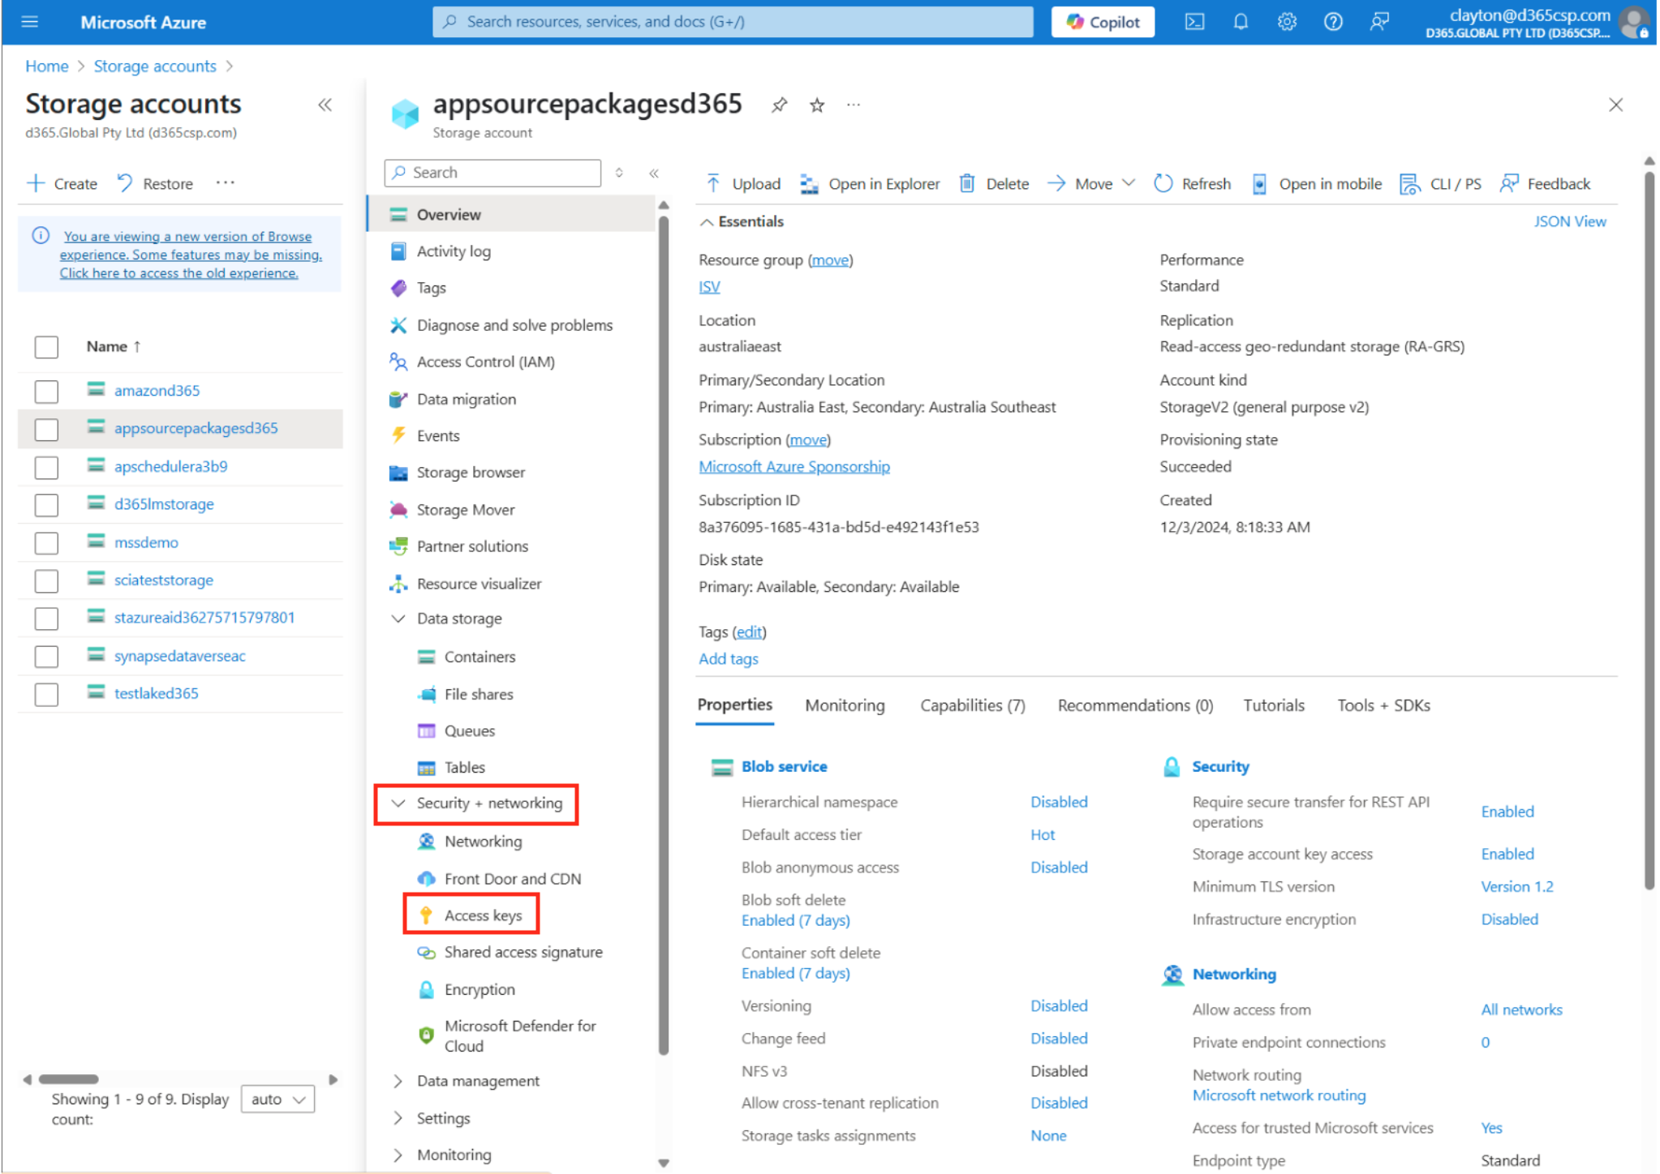
Task: Check the amazond365 row checkbox
Action: coord(46,392)
